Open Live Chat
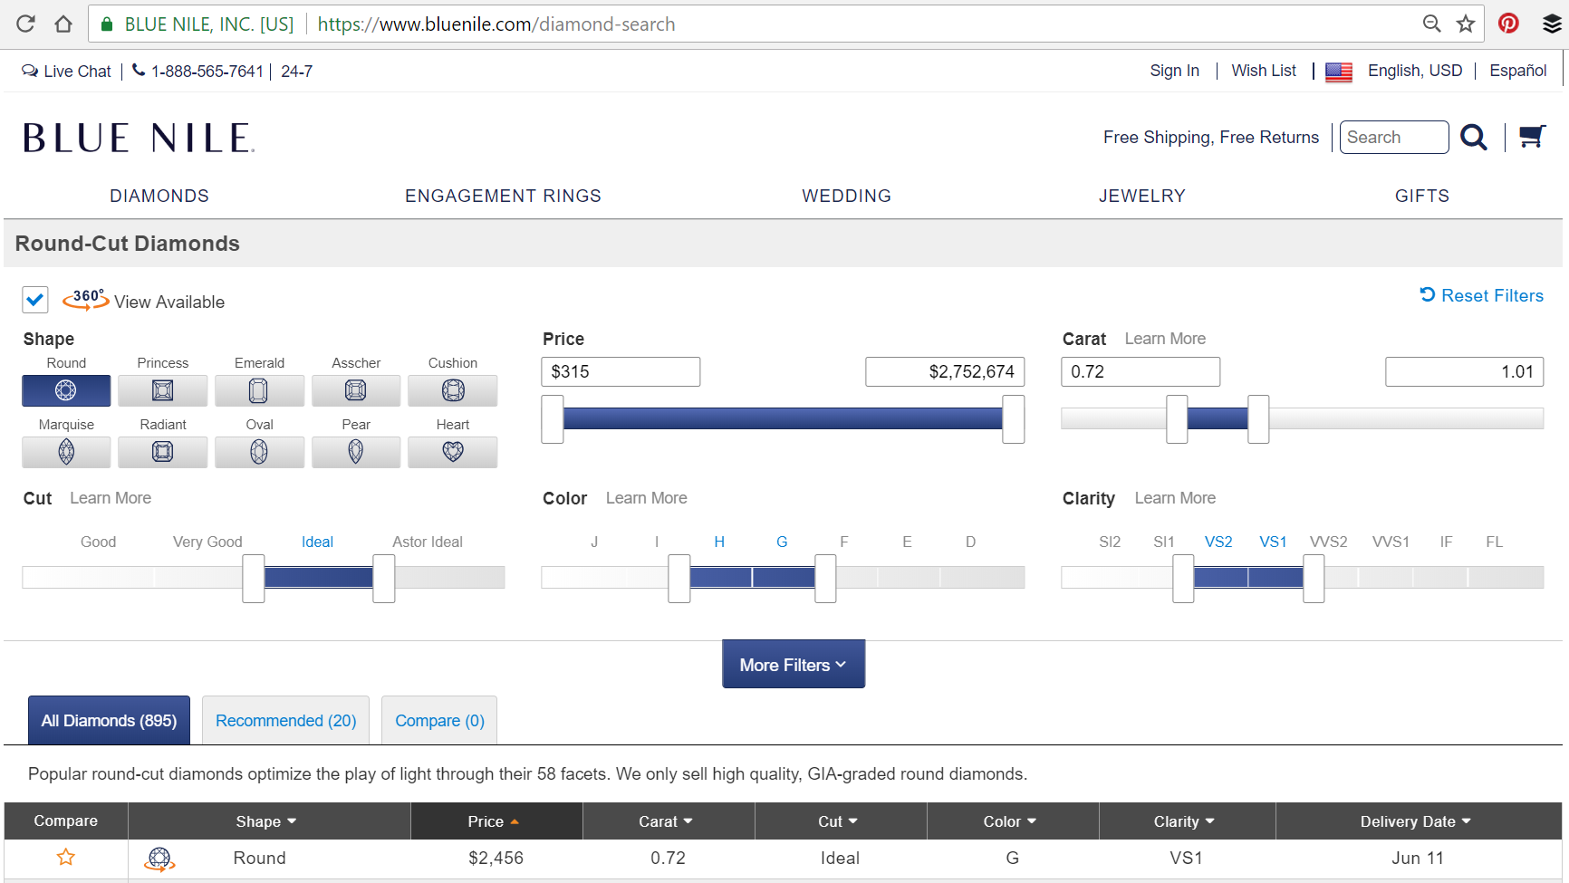The width and height of the screenshot is (1569, 883). [66, 72]
